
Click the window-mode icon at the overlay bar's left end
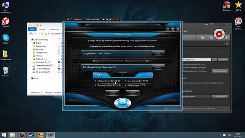(x=68, y=20)
